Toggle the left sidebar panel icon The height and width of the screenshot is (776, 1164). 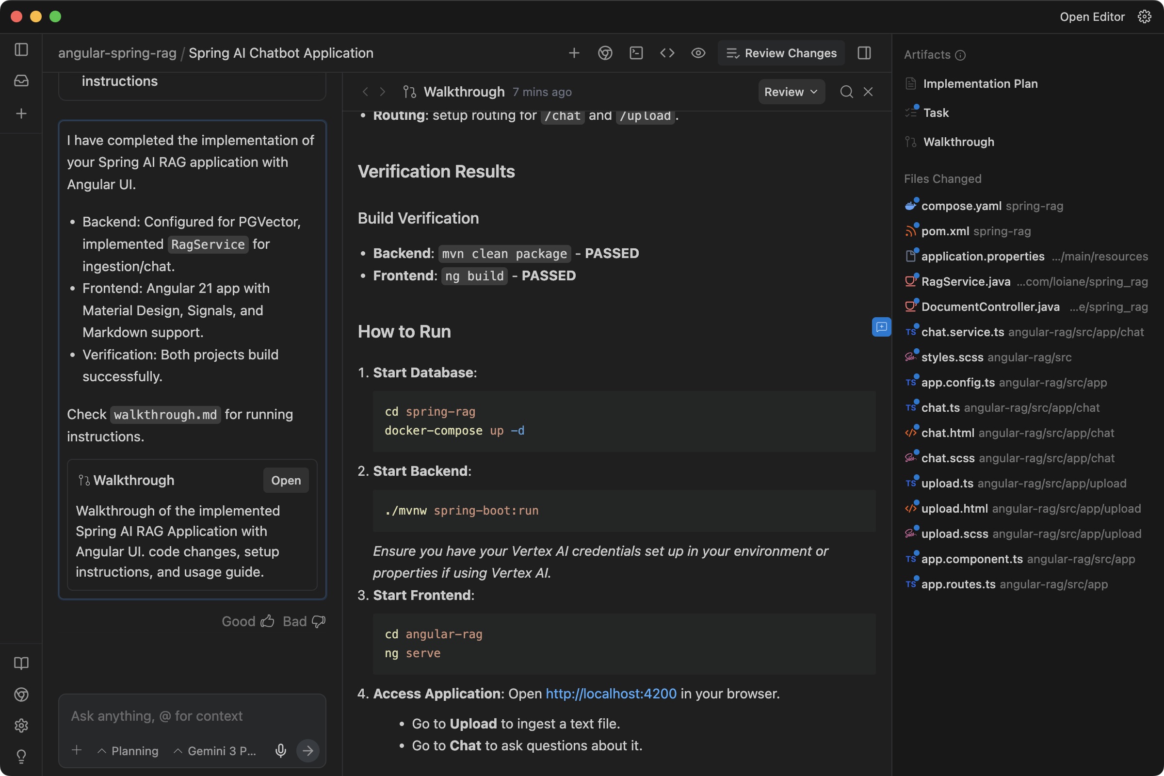tap(21, 49)
